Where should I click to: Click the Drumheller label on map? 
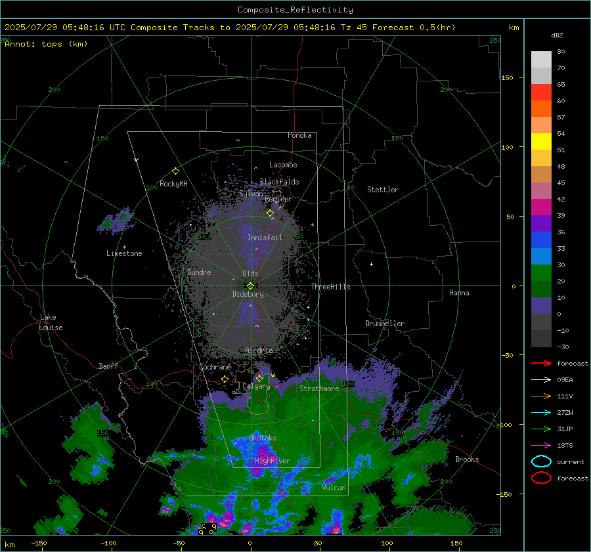(x=385, y=324)
